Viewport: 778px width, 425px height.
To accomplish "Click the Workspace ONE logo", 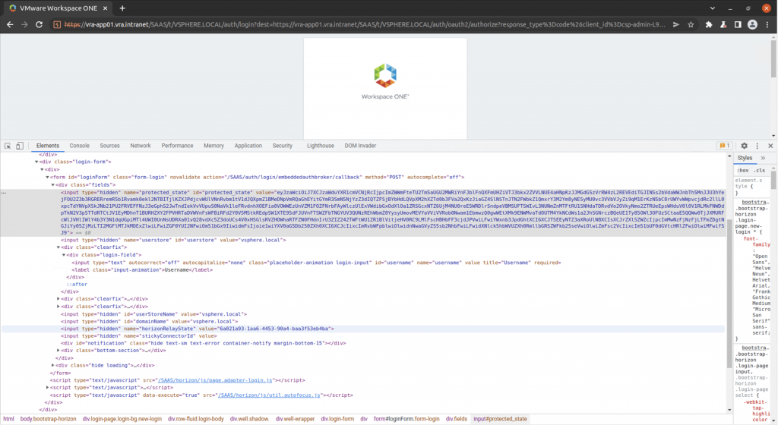I will tap(385, 75).
